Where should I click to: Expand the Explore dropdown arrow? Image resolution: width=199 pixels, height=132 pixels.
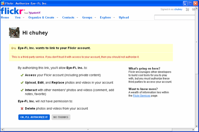tap(114, 17)
